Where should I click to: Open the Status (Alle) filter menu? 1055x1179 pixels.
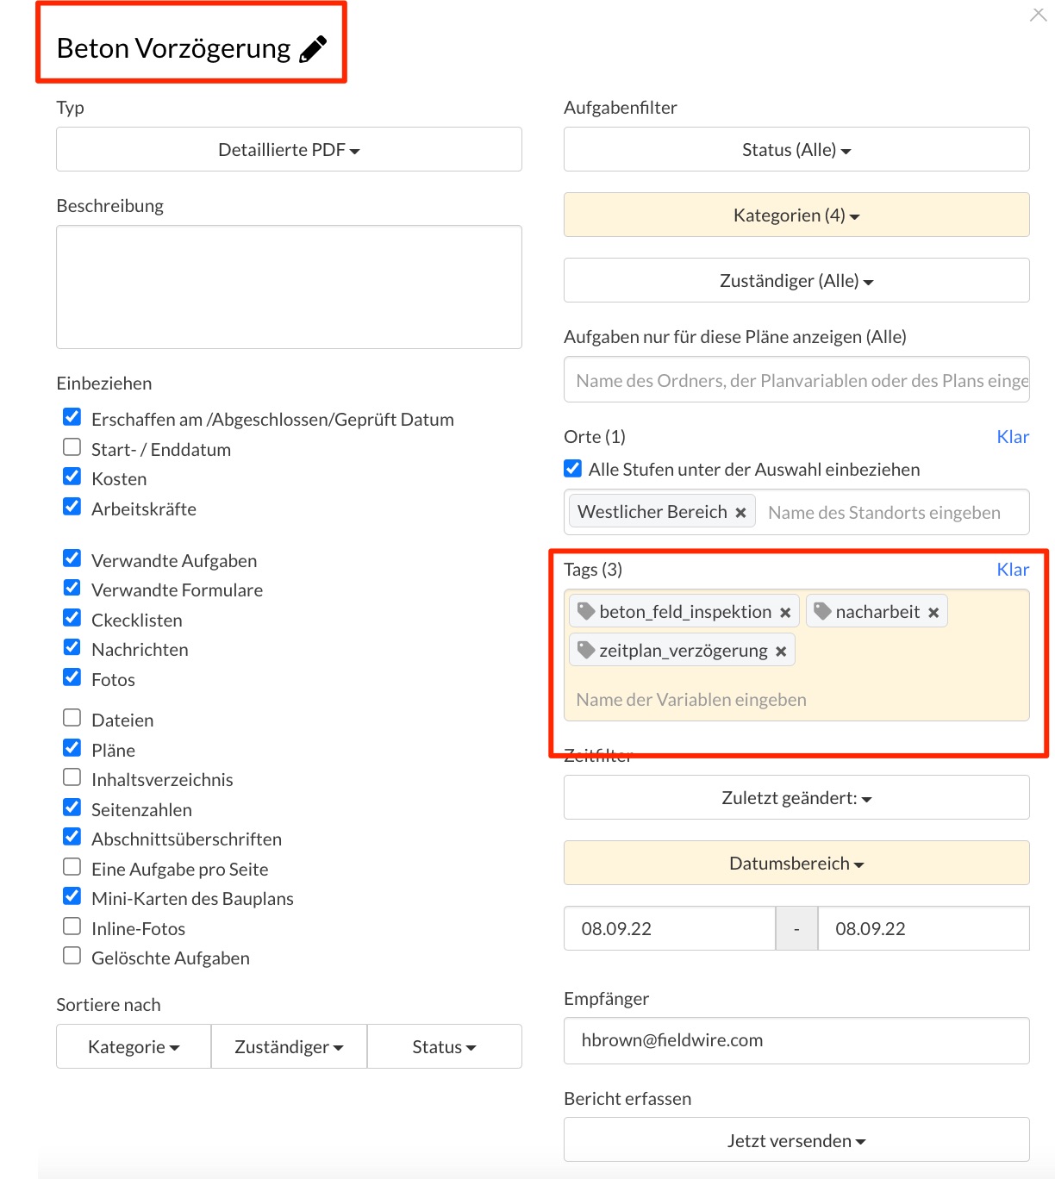796,149
